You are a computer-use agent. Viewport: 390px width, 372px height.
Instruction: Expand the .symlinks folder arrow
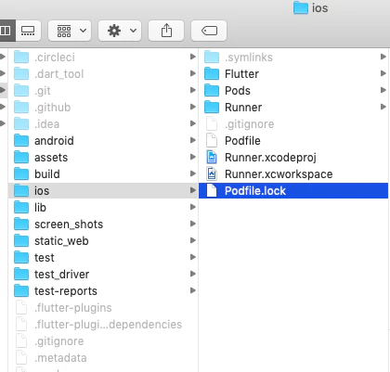(x=383, y=57)
